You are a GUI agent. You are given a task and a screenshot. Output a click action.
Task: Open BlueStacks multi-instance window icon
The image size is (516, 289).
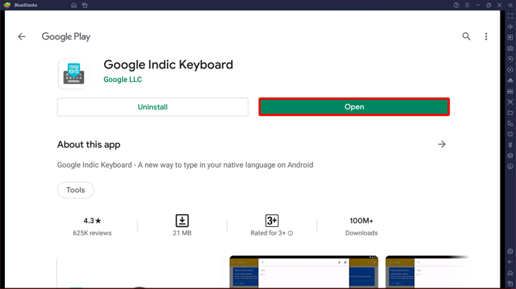pos(85,5)
